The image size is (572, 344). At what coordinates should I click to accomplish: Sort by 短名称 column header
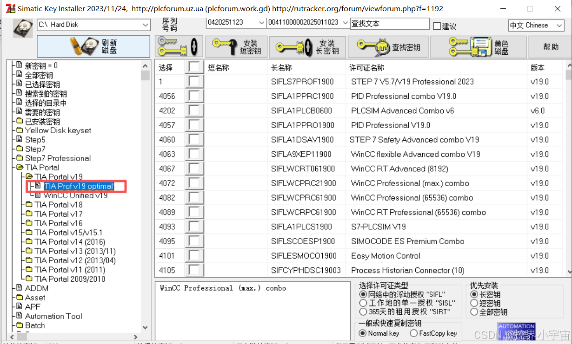[218, 68]
